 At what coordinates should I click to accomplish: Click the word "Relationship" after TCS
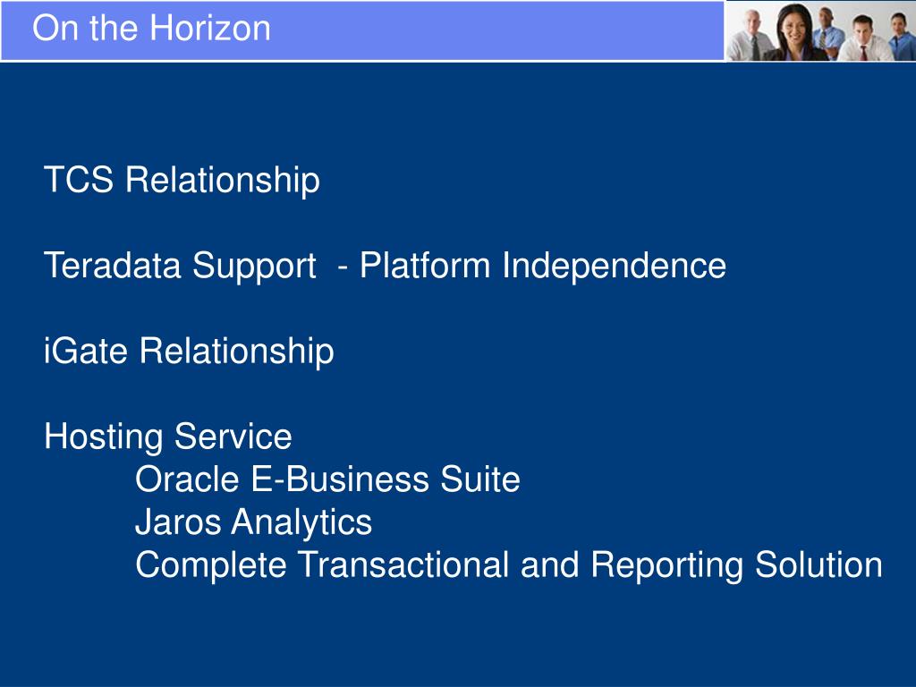[223, 180]
